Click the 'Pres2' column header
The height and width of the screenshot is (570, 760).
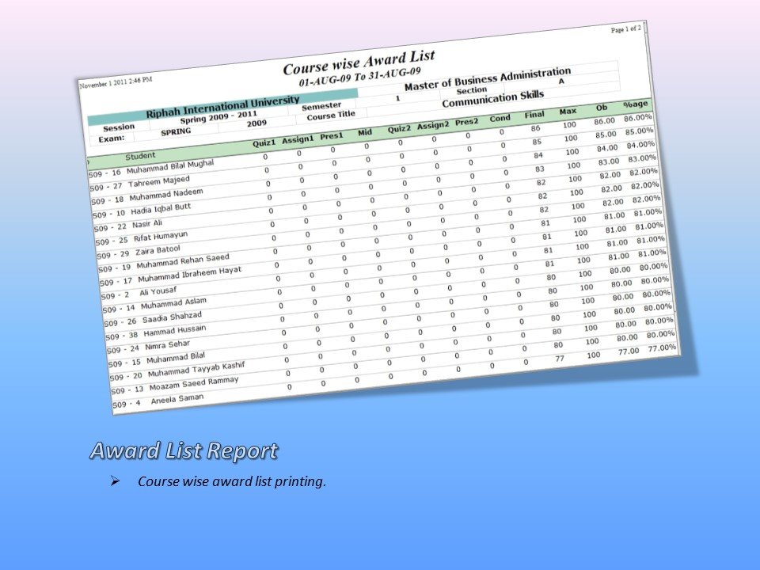[467, 122]
